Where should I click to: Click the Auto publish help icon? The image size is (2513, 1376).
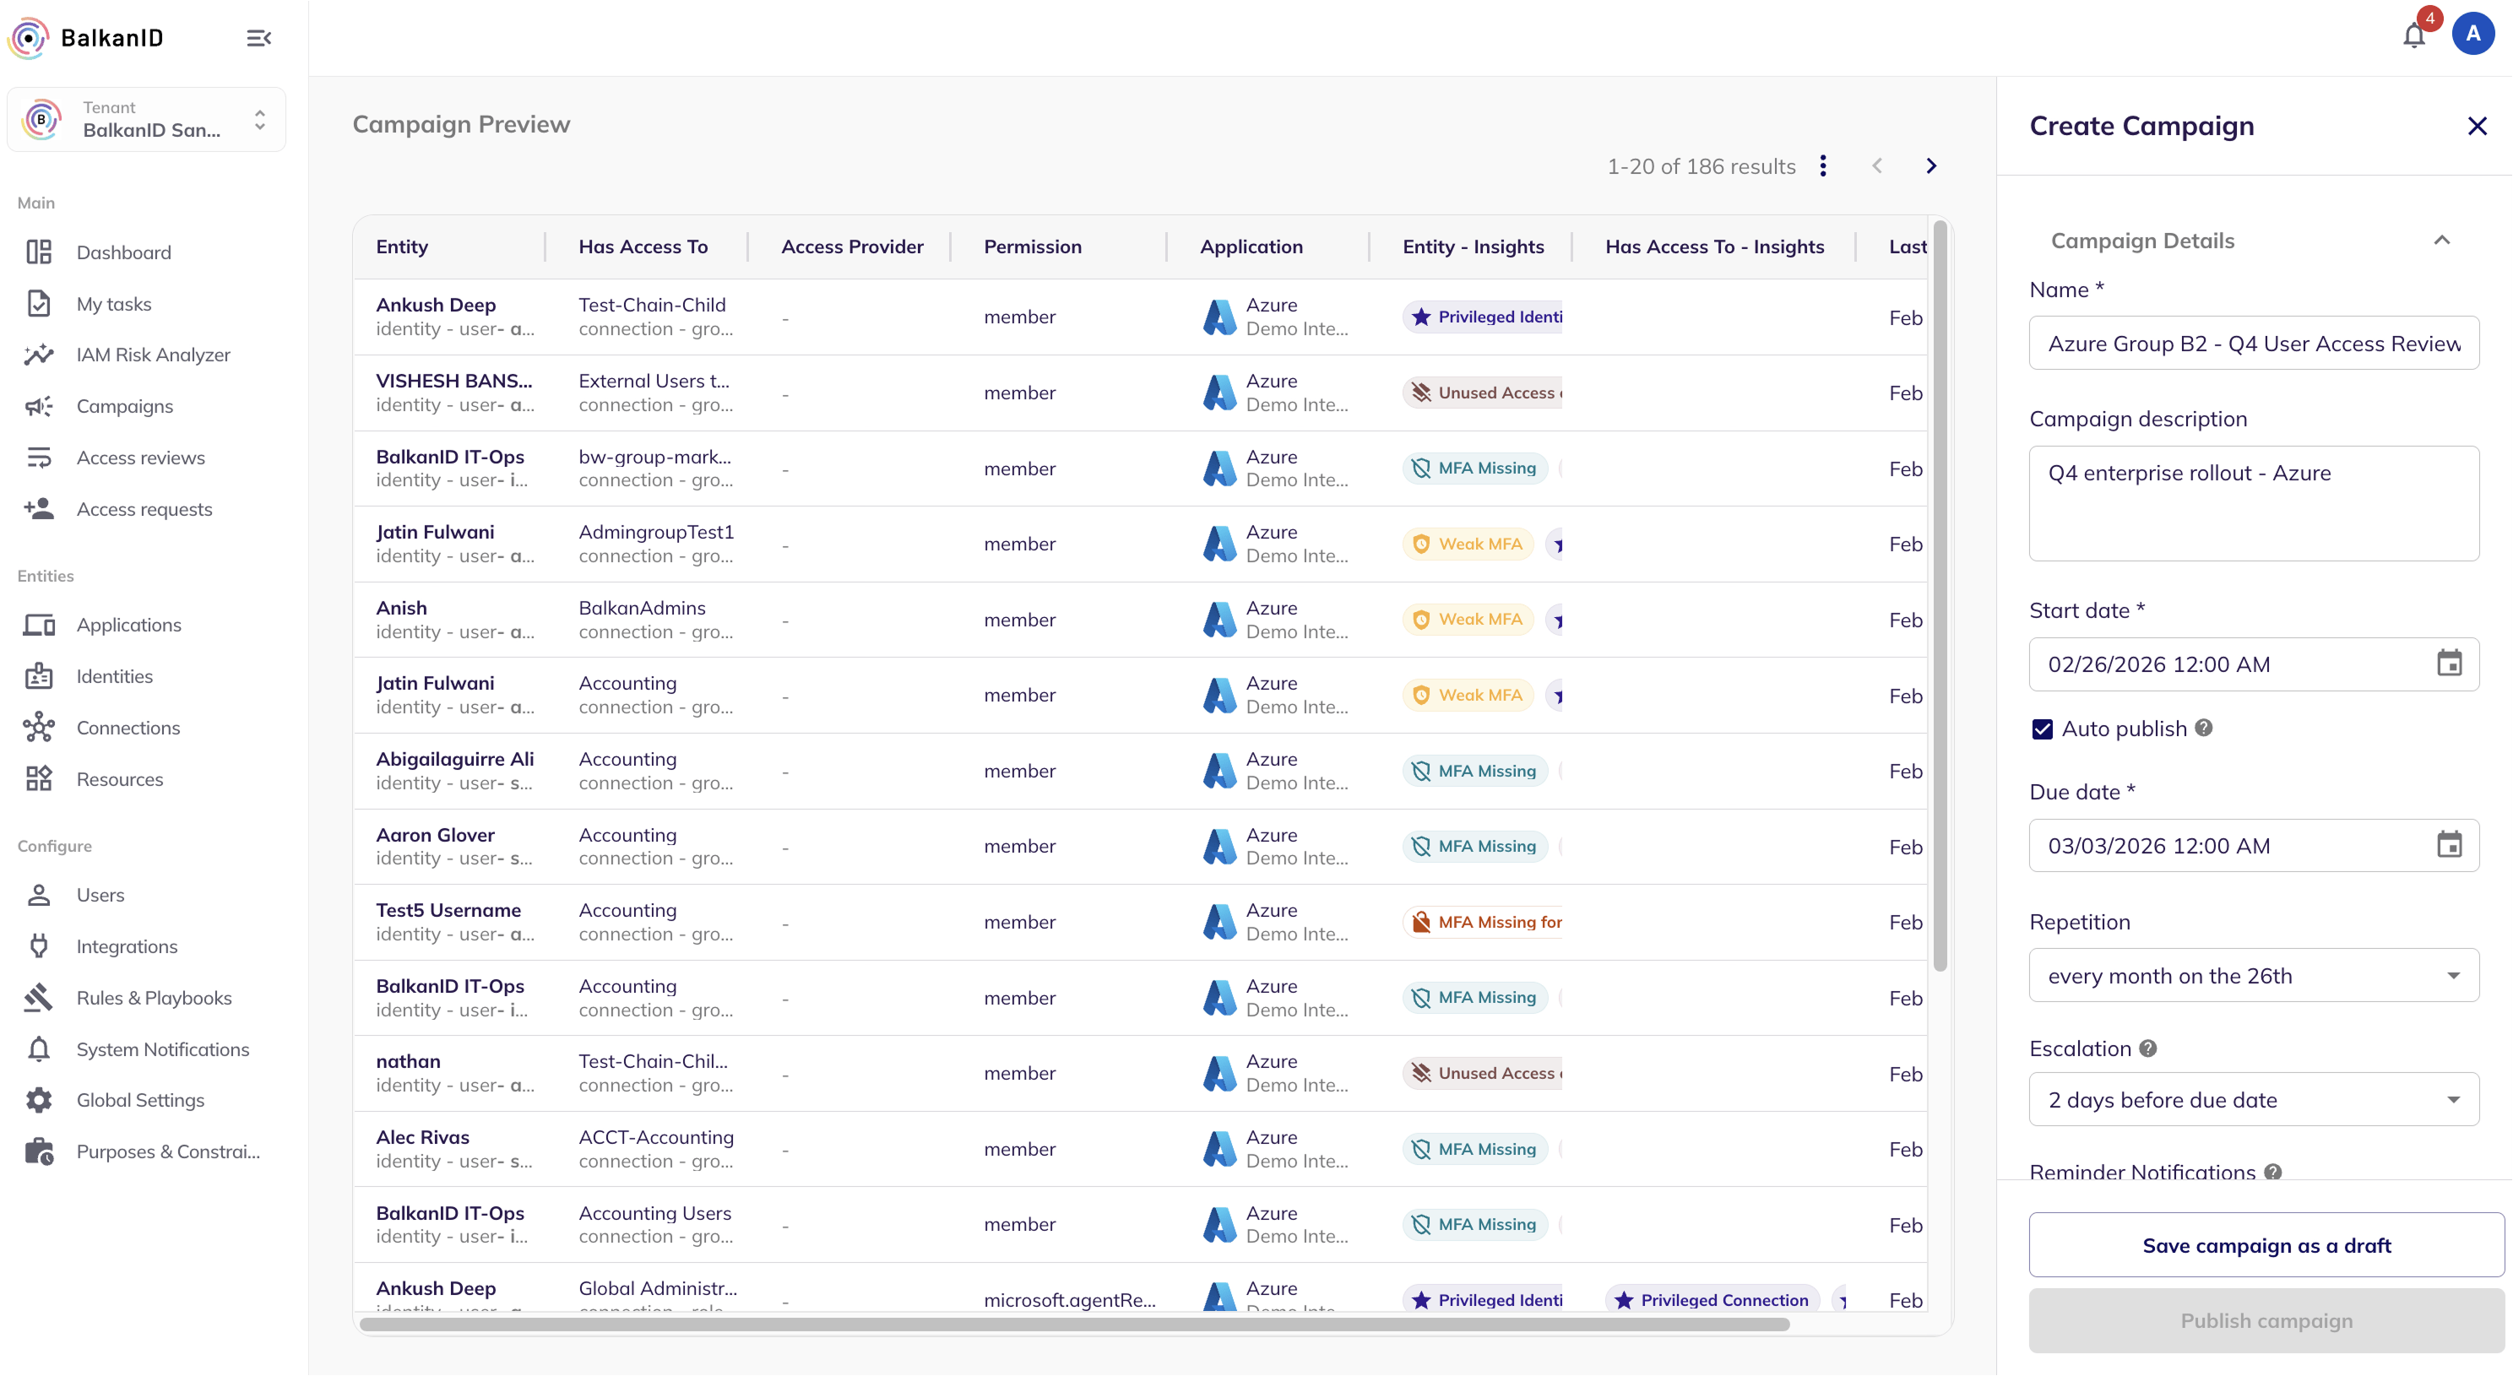coord(2204,728)
